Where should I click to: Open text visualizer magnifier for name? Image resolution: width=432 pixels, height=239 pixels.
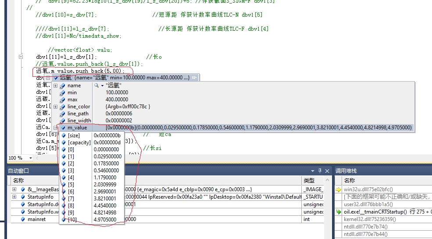[96, 86]
